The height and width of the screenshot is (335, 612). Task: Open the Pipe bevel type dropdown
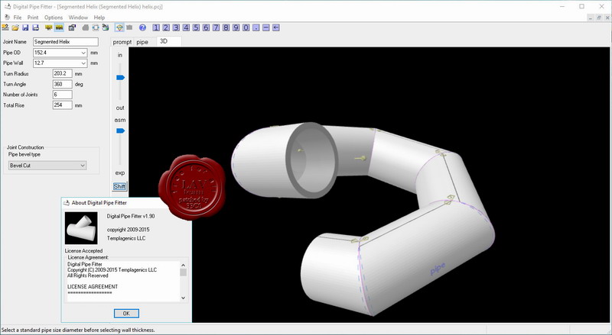47,166
